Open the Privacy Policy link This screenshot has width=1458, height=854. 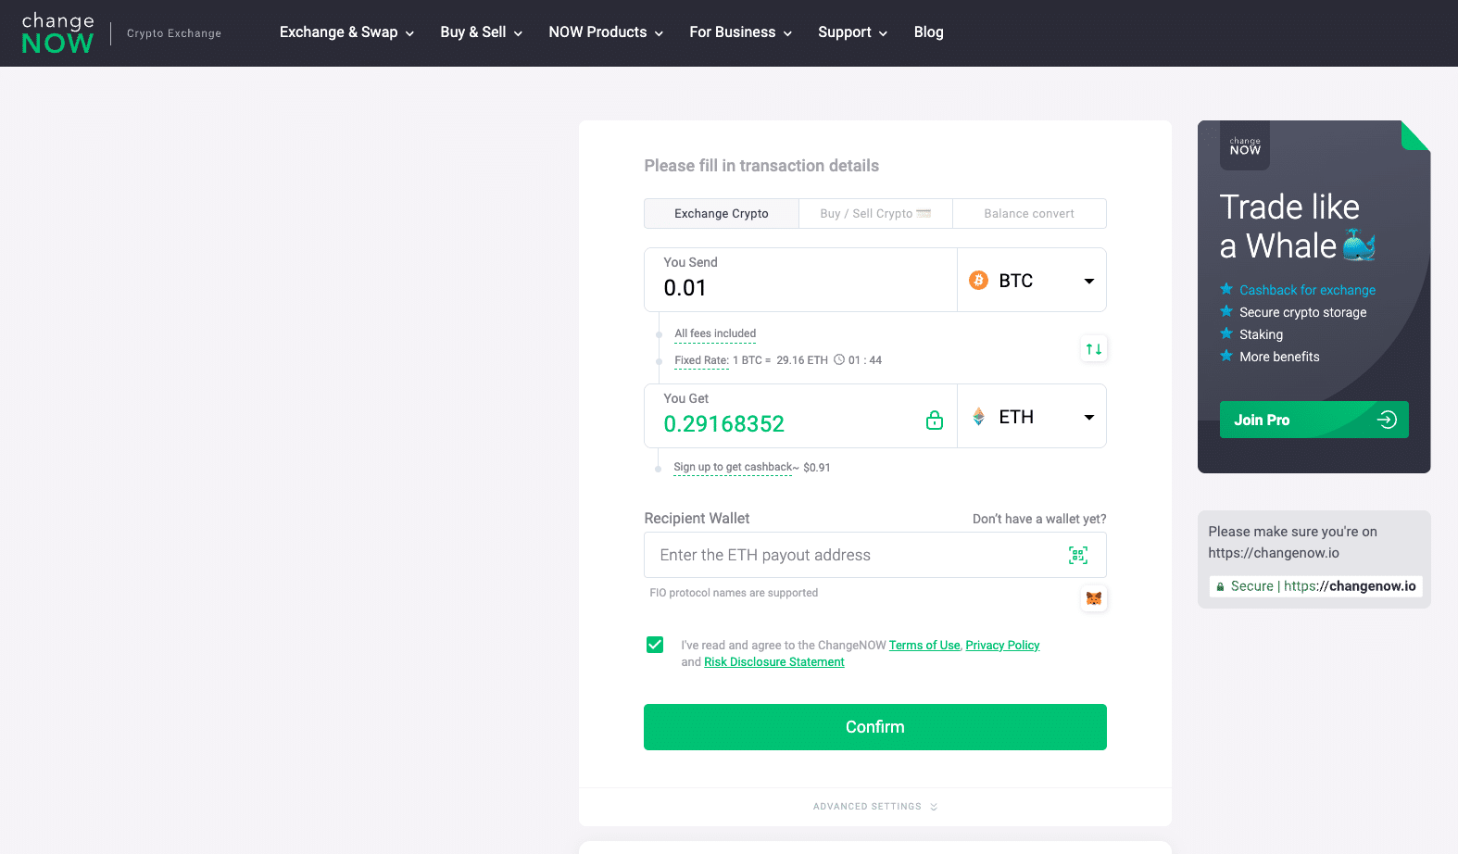[1002, 646]
